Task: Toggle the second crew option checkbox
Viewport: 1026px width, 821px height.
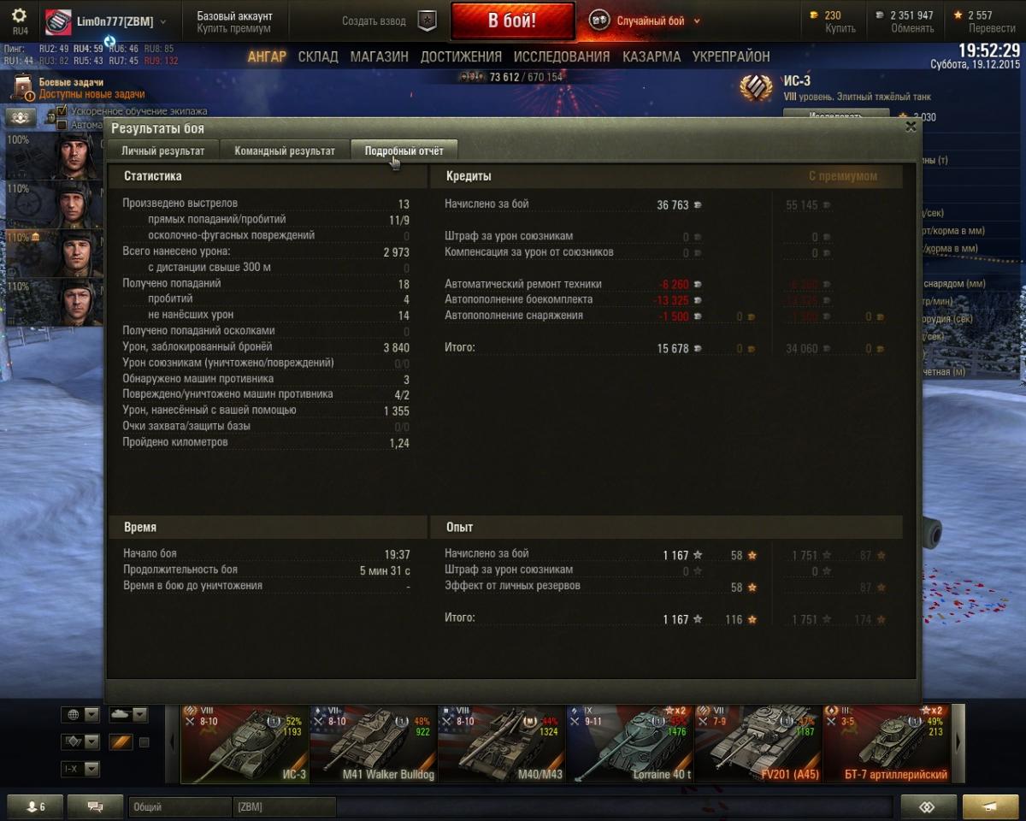Action: click(x=62, y=125)
